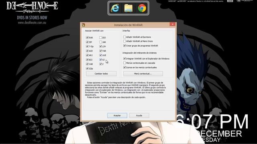The width and height of the screenshot is (257, 144).
Task: Enable Añadir WinRAR al Menú Inicio
Action: 124,41
